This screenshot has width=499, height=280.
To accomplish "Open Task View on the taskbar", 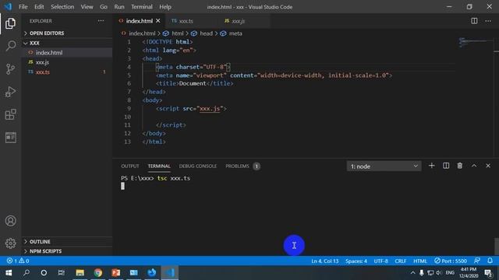I will (62, 273).
